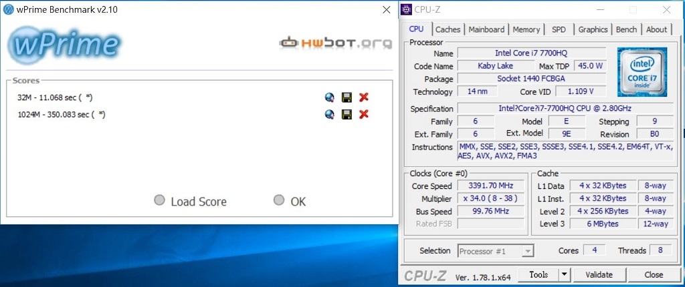Show the About tab
The height and width of the screenshot is (287, 685).
656,29
